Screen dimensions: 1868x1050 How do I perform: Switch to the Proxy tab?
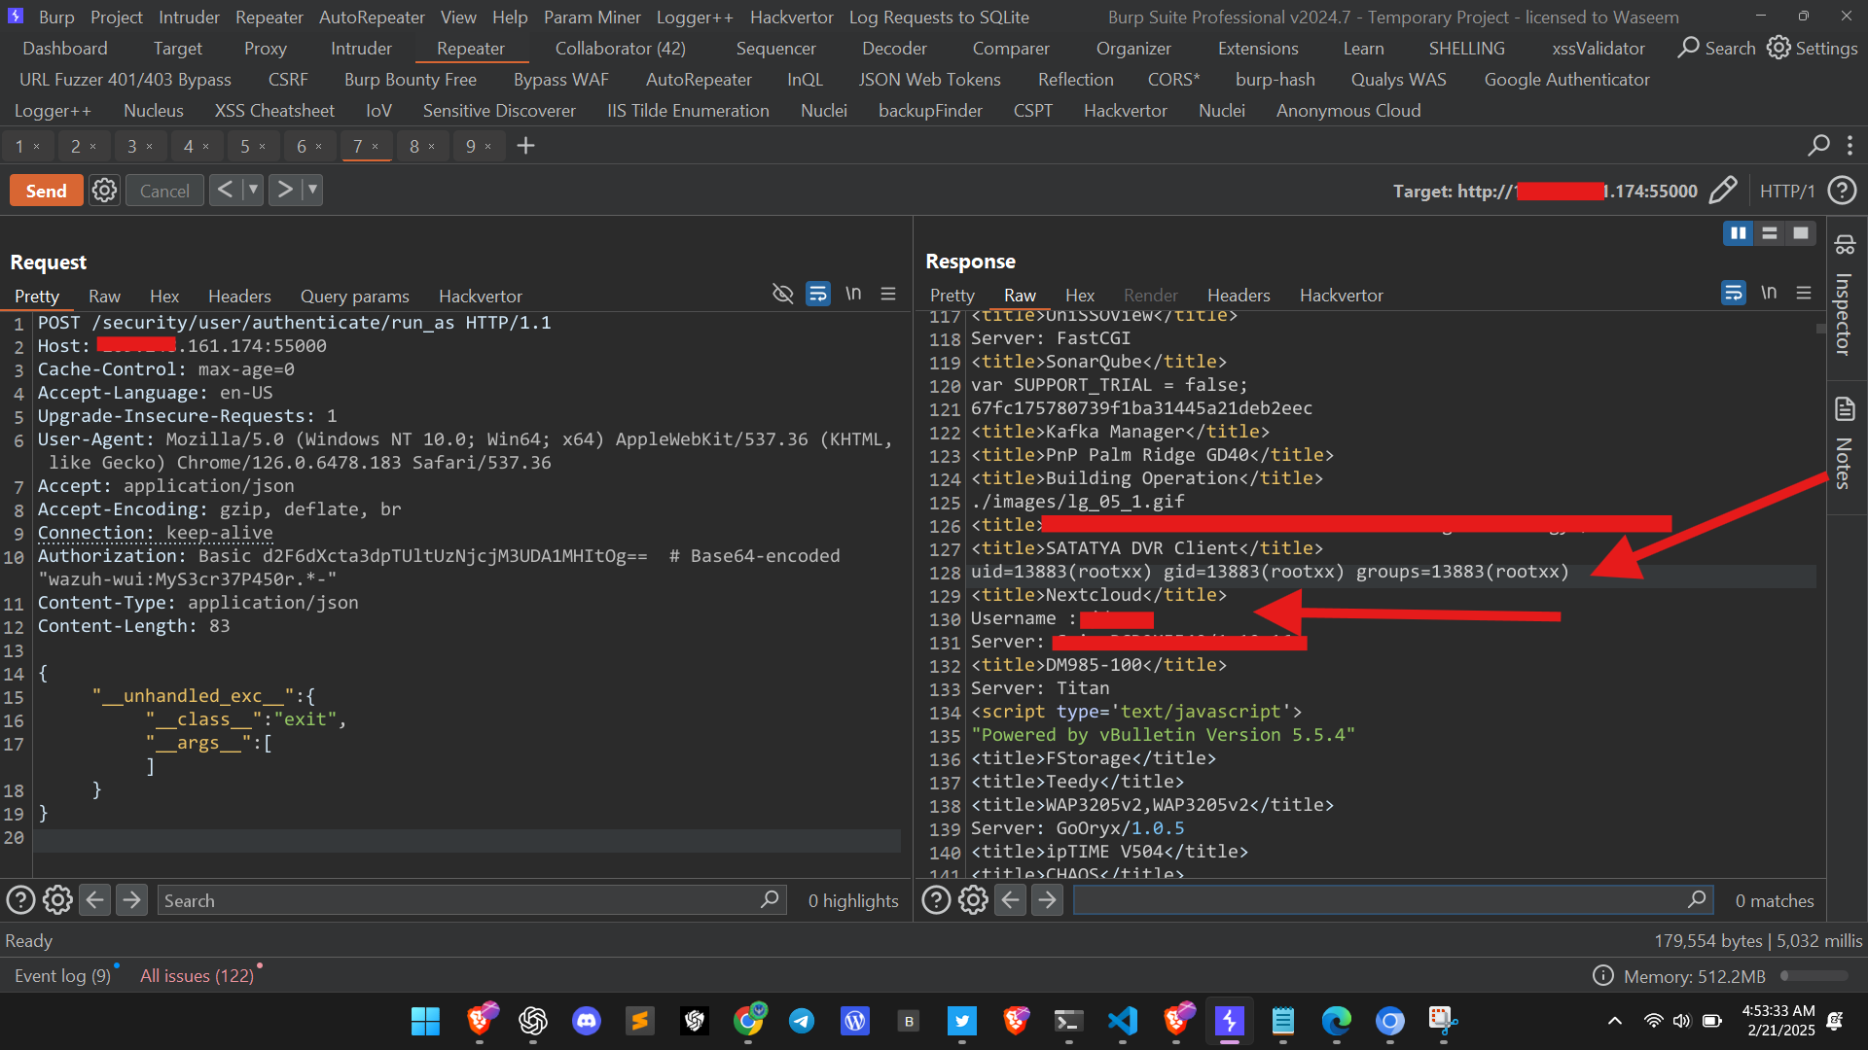(x=266, y=48)
